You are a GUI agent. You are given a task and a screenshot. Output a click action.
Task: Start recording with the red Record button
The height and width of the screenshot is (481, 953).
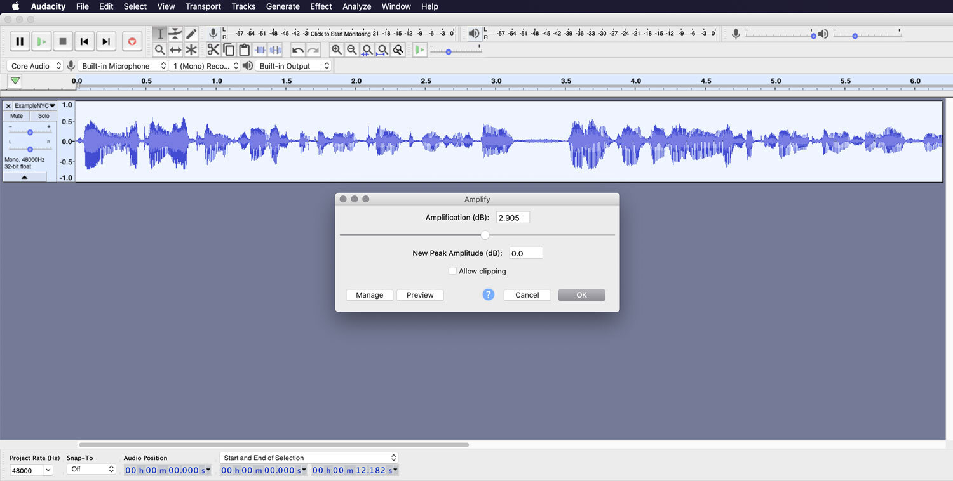point(132,42)
